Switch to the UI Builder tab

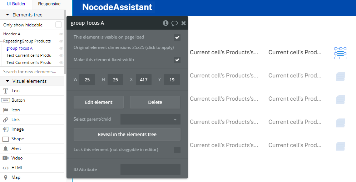click(x=16, y=4)
